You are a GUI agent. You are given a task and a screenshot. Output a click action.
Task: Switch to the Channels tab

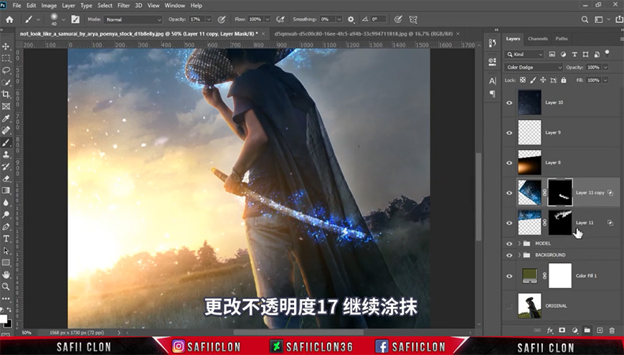[538, 39]
